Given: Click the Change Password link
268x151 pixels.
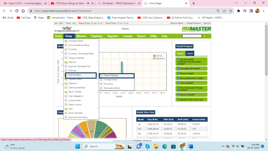Looking at the screenshot, I should (194, 23).
